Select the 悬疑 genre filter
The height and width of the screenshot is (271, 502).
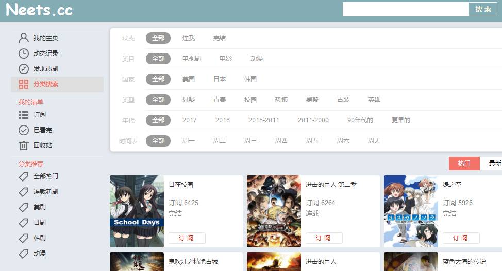189,100
